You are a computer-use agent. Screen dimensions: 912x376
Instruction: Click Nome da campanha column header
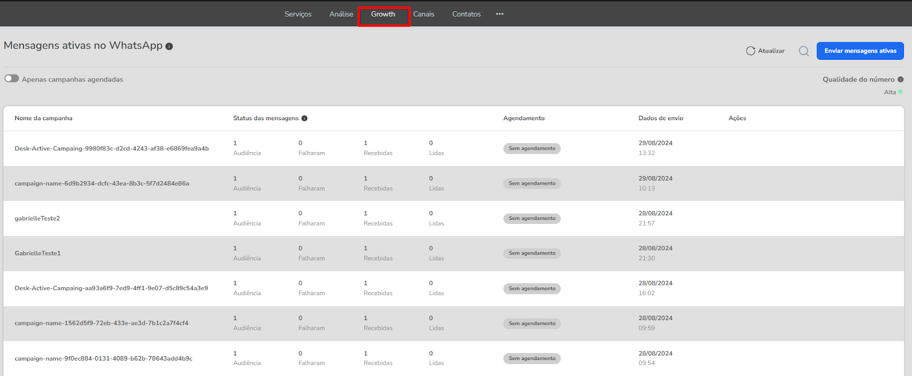pyautogui.click(x=43, y=118)
